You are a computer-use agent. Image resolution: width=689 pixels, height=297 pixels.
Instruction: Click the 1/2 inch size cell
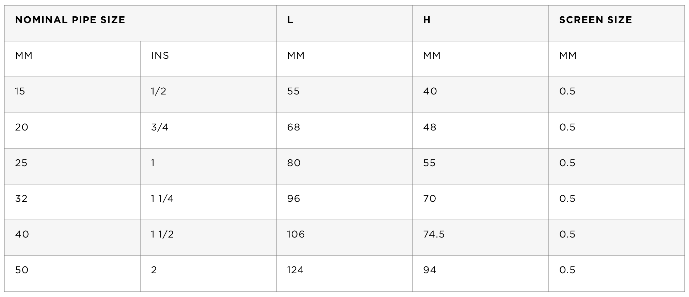tap(208, 95)
